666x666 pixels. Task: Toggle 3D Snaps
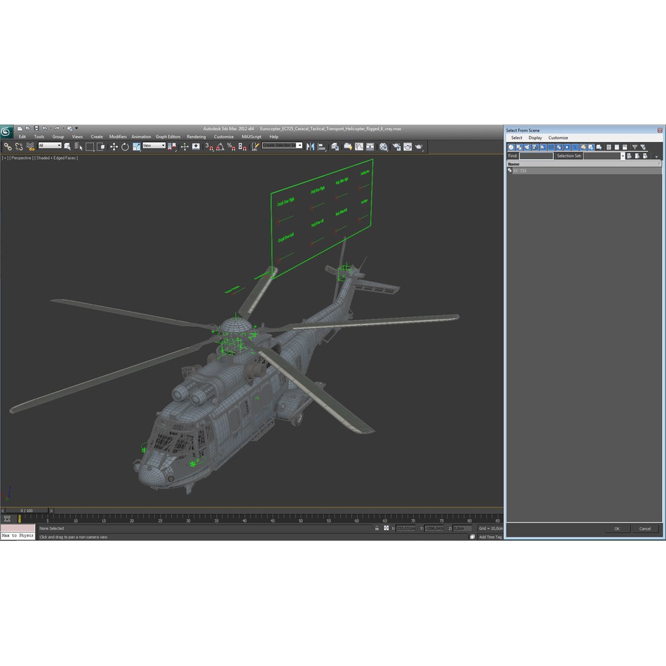click(209, 147)
